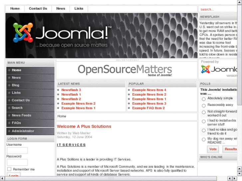Select Home in the Main Menu sidebar
The height and width of the screenshot is (181, 242).
tap(30, 70)
